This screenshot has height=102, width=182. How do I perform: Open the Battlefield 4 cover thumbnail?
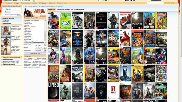tap(53, 21)
